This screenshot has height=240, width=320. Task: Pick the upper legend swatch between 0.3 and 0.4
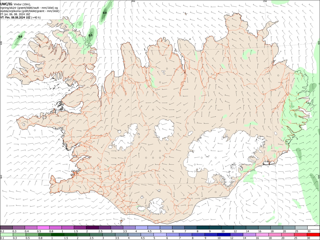(x=18, y=228)
